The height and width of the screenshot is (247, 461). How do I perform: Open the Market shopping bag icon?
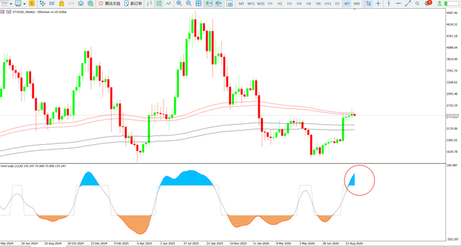pyautogui.click(x=62, y=3)
